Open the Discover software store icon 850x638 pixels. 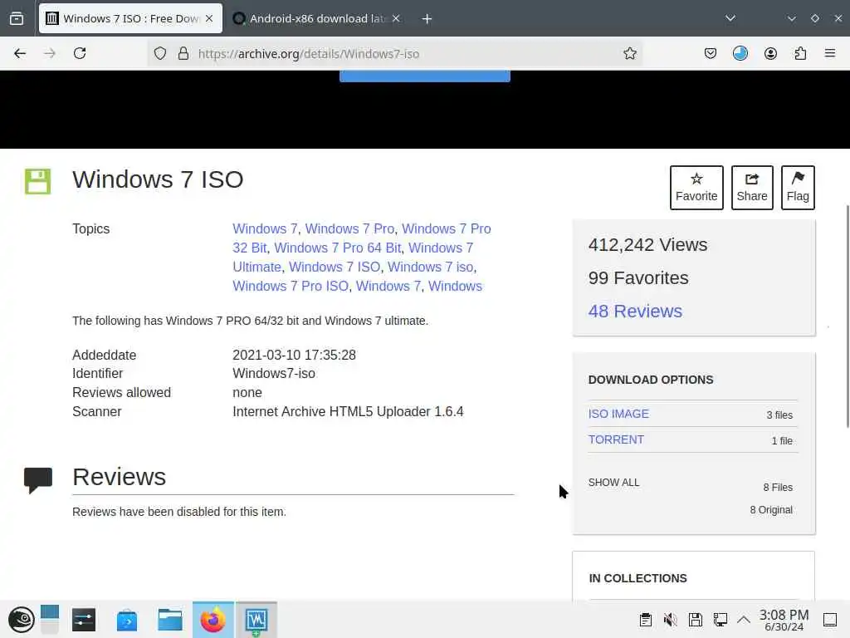click(x=127, y=620)
